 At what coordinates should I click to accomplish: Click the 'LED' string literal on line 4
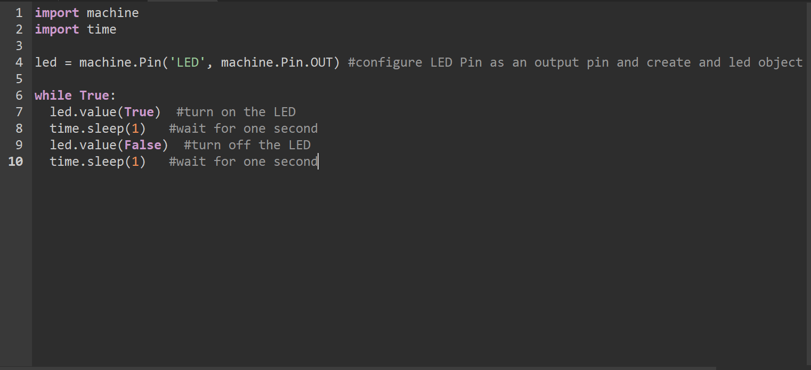click(x=187, y=62)
